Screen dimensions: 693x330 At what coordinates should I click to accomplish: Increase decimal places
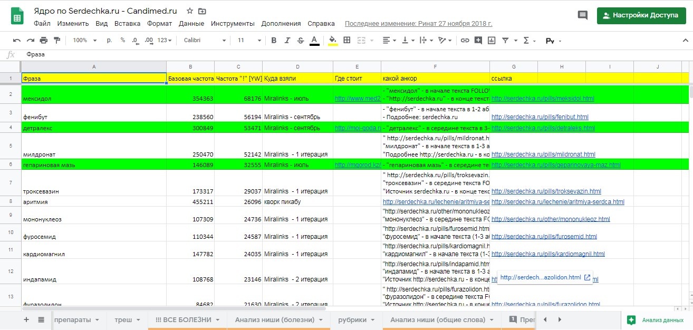(x=149, y=40)
